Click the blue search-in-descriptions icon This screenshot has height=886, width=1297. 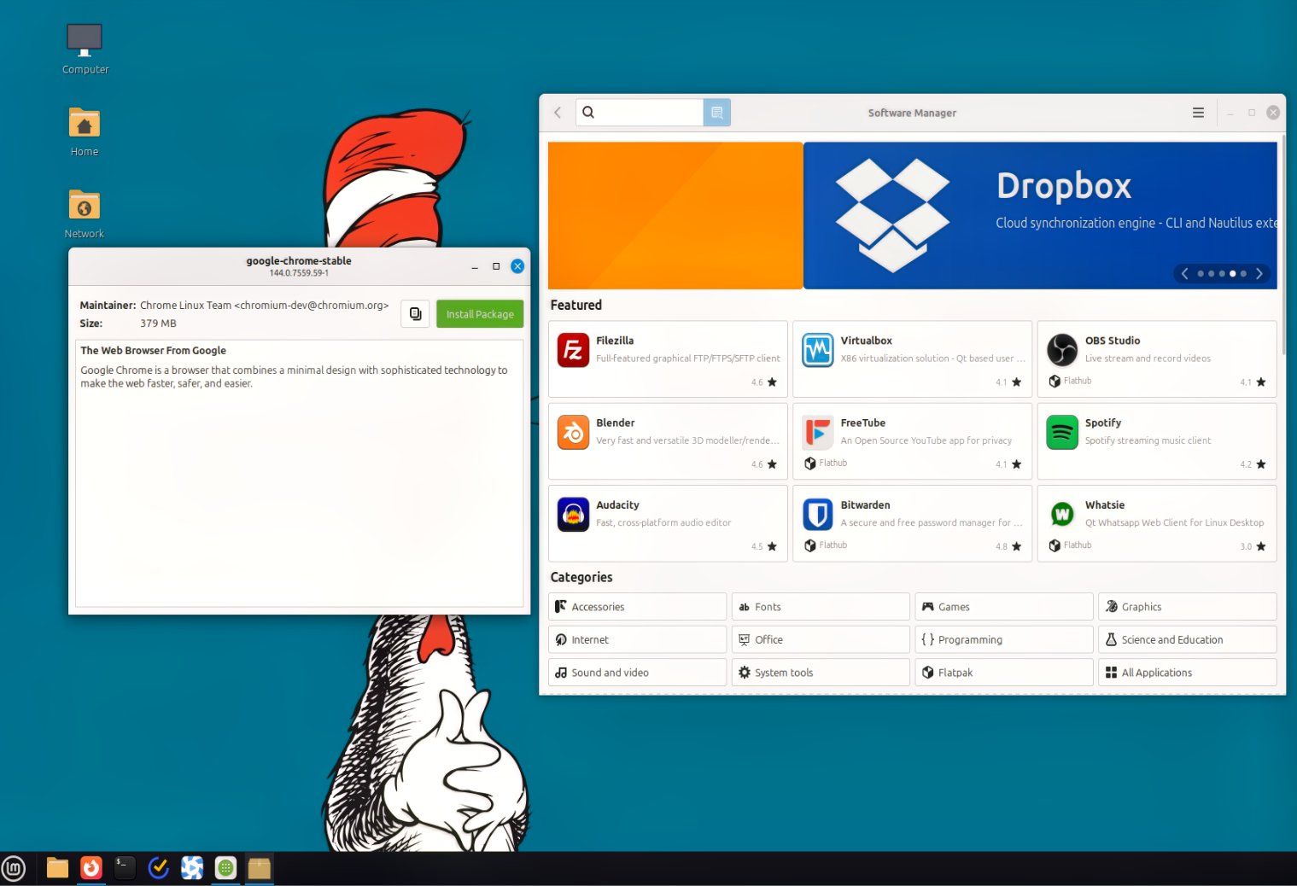tap(716, 112)
